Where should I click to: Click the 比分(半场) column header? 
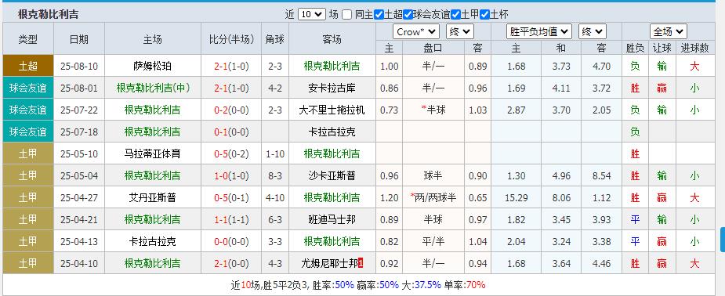pos(231,39)
